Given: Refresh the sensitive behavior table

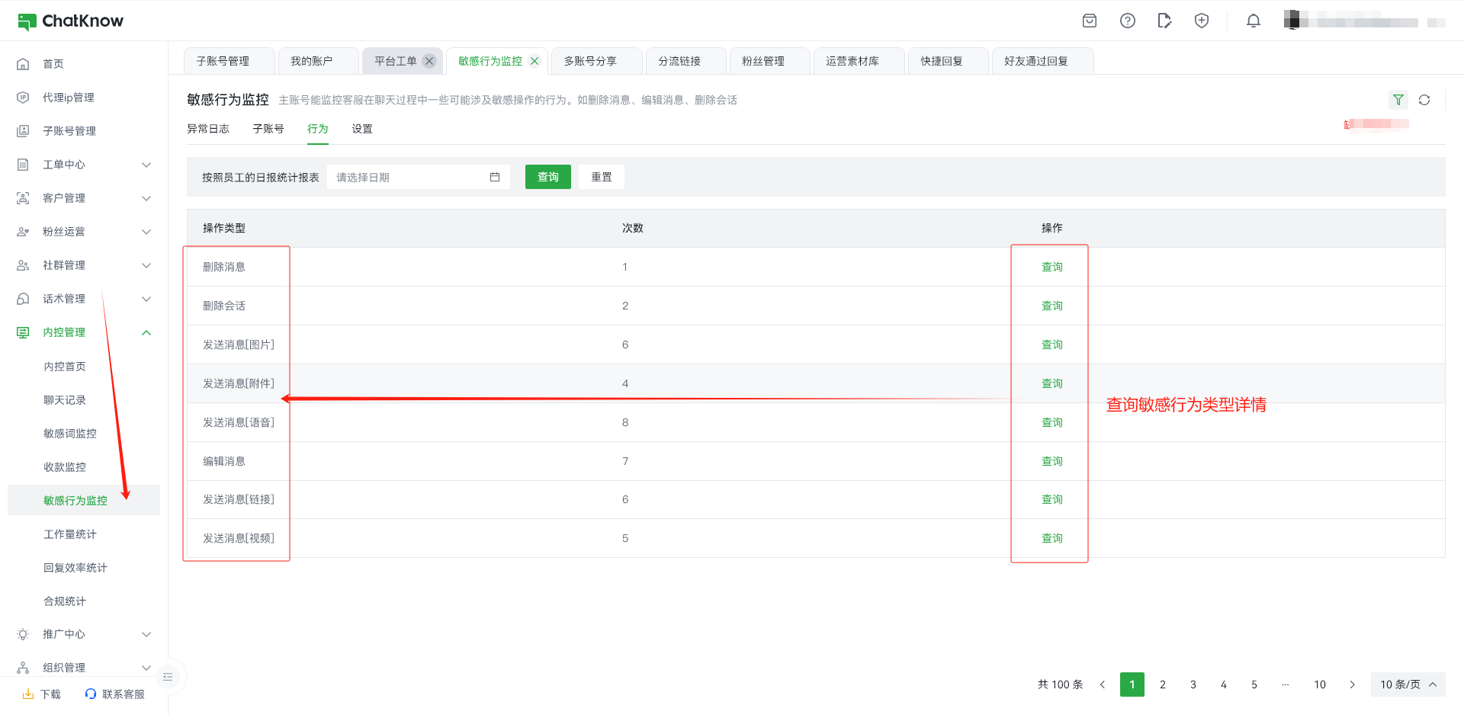Looking at the screenshot, I should click(1424, 100).
